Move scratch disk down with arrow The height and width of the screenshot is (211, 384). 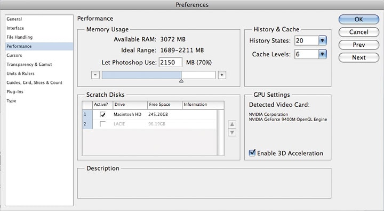pyautogui.click(x=232, y=132)
